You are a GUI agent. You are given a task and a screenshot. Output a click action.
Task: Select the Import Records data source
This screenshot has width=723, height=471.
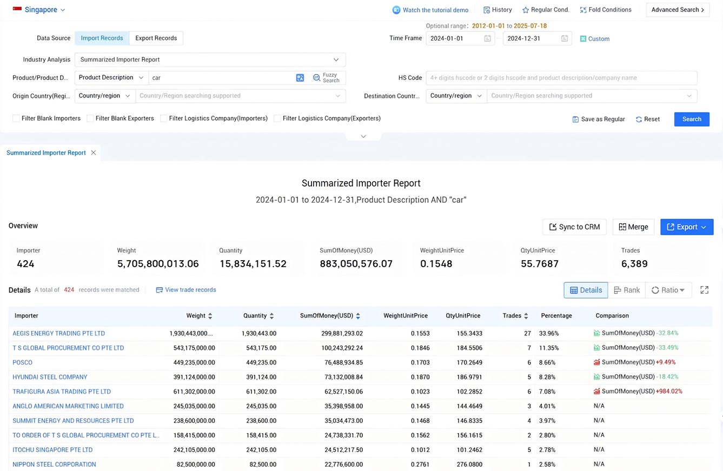coord(102,38)
